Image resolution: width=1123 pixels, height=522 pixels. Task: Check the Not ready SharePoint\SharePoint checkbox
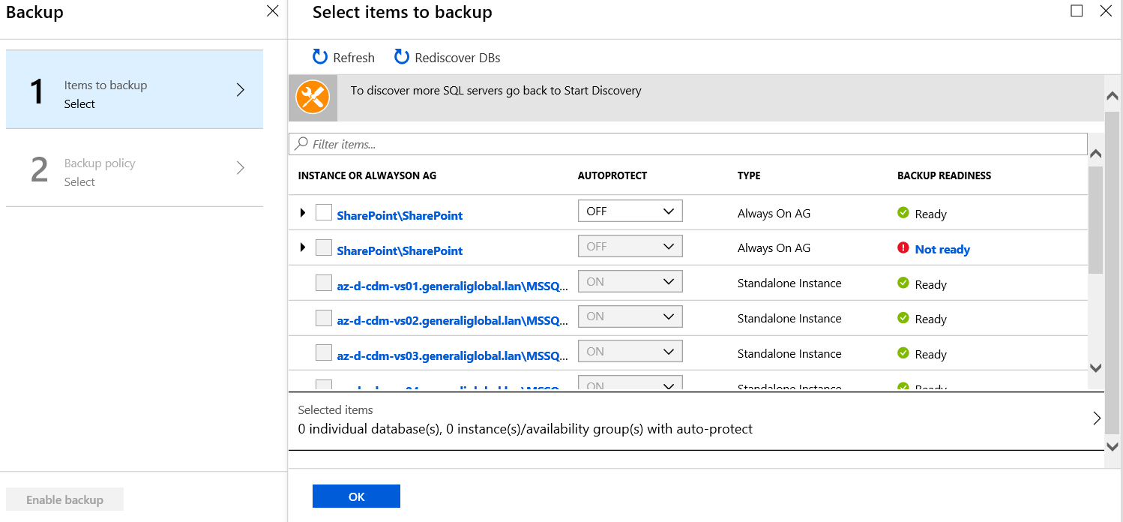pyautogui.click(x=323, y=247)
